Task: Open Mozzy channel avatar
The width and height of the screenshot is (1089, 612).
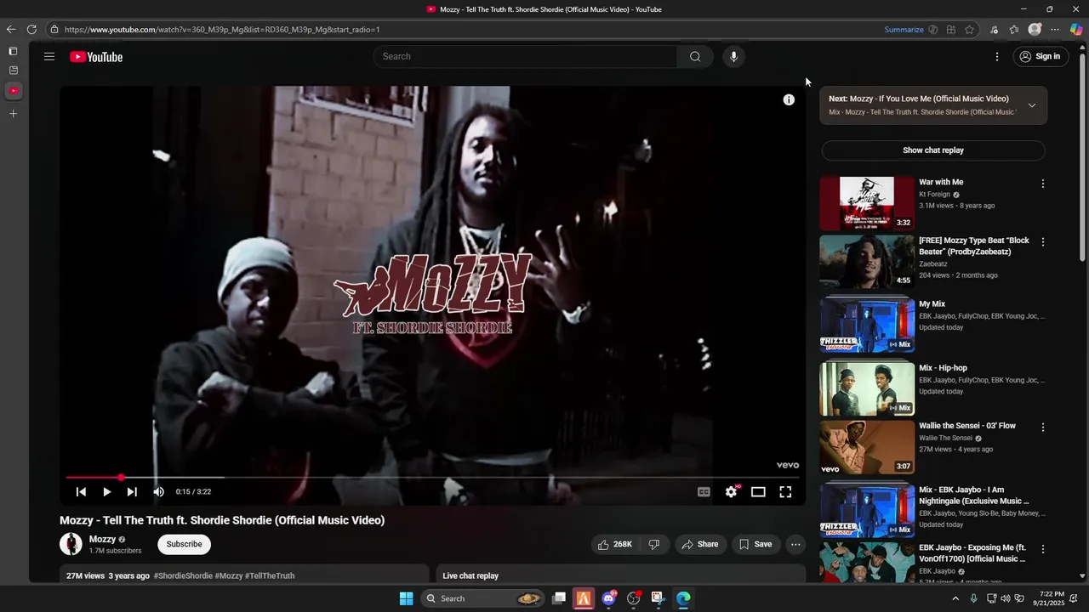Action: (71, 544)
